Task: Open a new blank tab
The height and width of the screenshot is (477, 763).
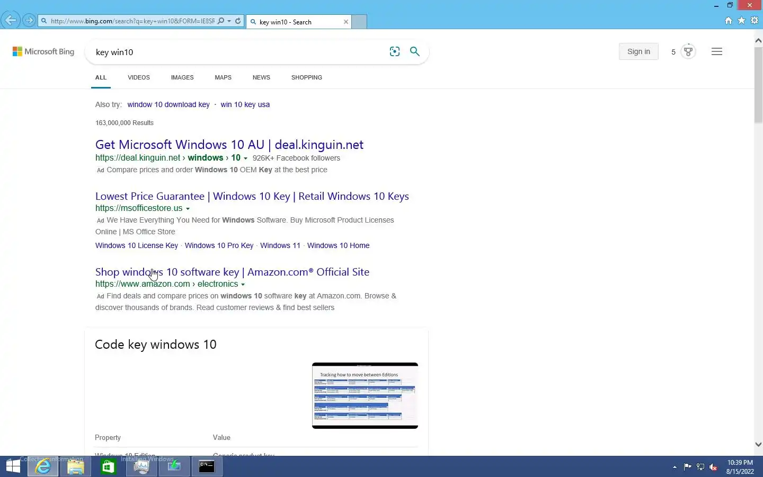Action: 359,22
